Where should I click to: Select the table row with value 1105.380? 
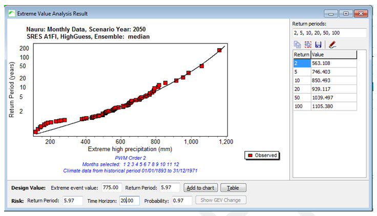coord(325,106)
